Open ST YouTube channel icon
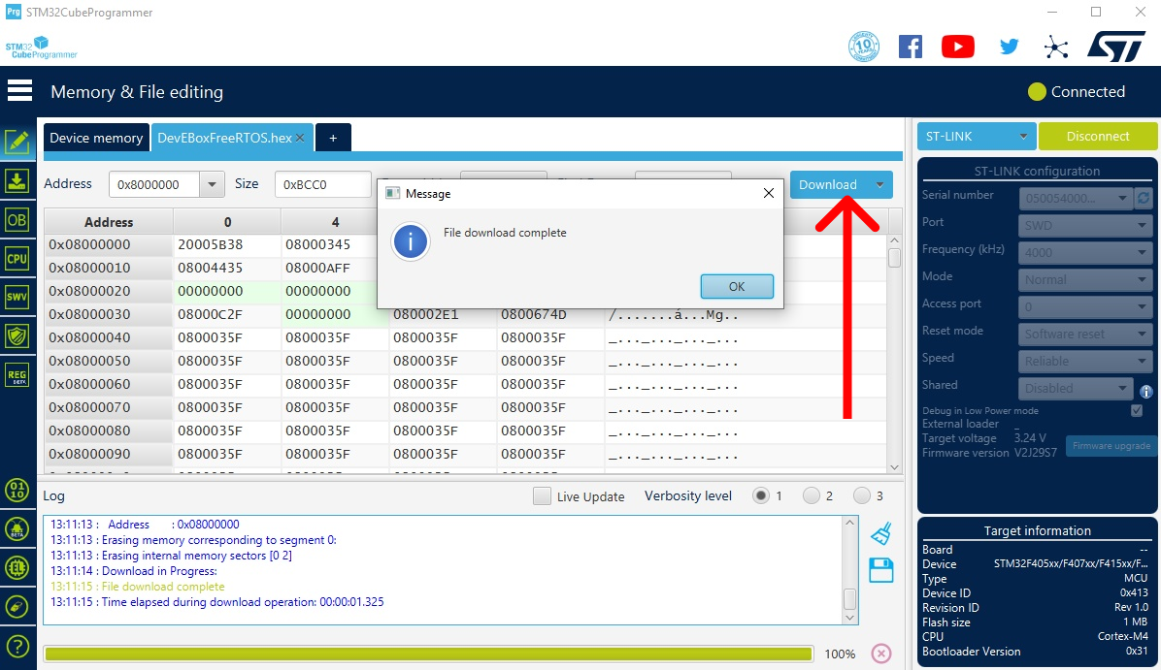The height and width of the screenshot is (670, 1161). 957,47
